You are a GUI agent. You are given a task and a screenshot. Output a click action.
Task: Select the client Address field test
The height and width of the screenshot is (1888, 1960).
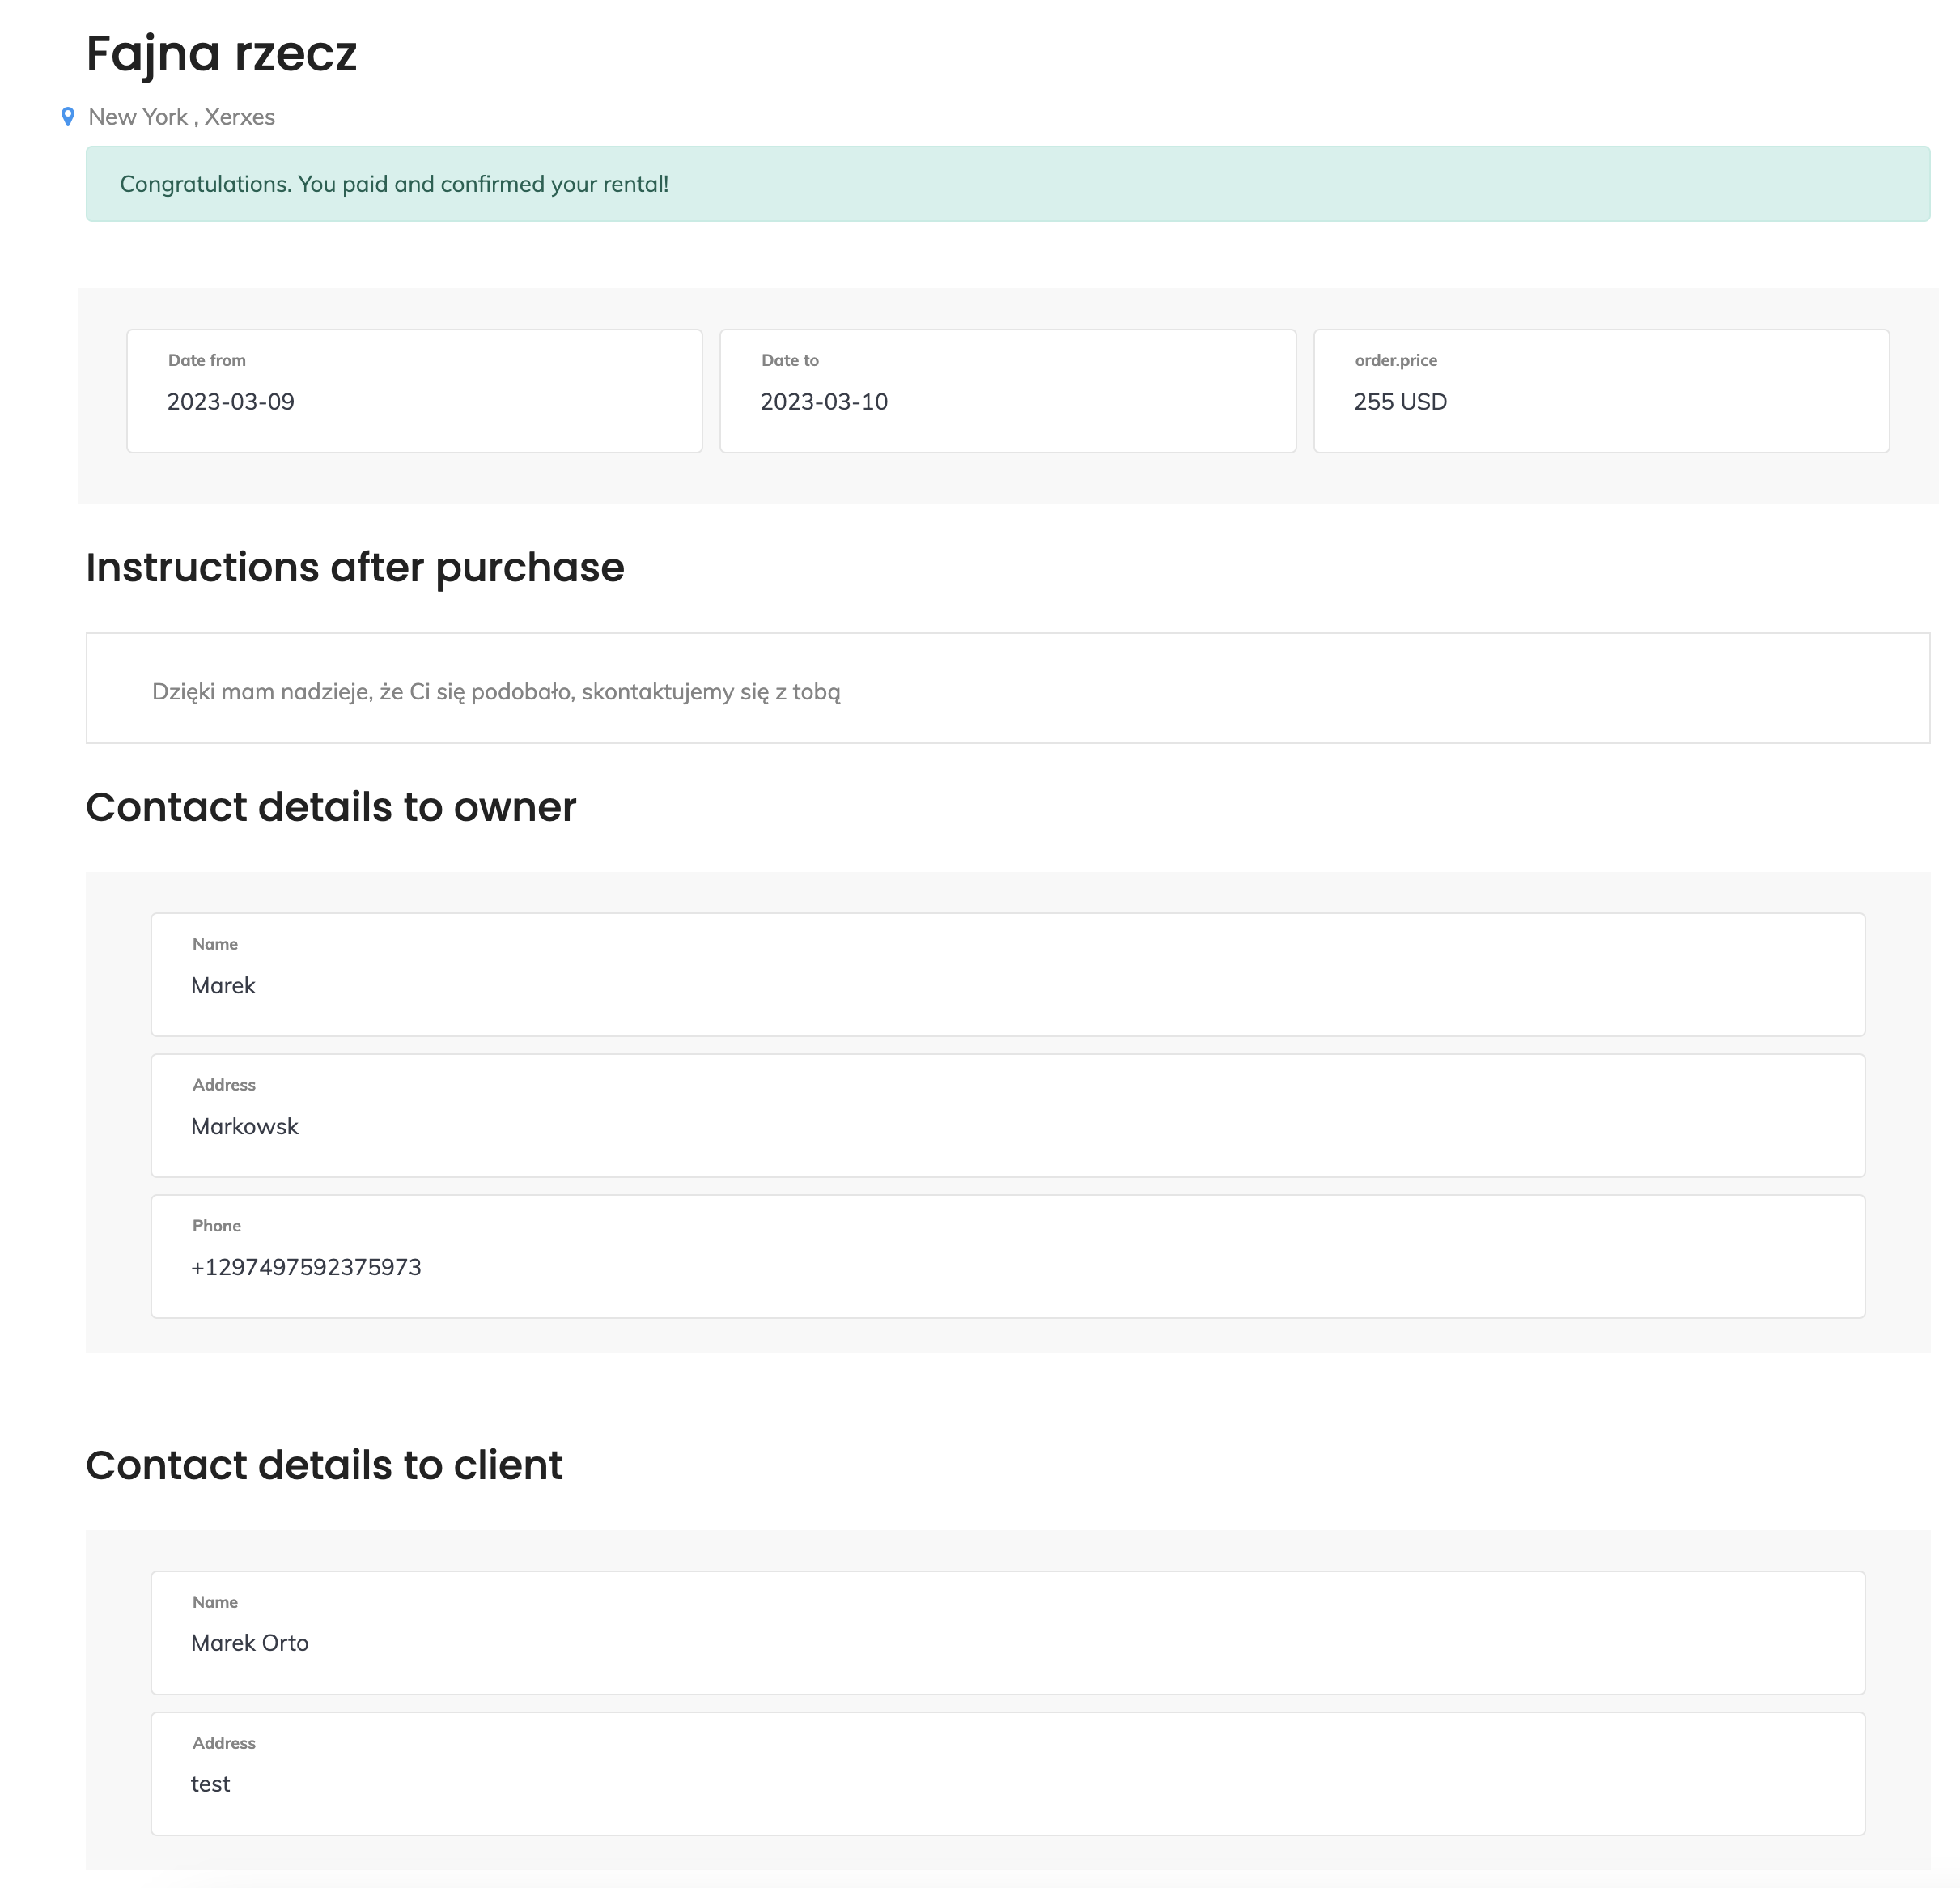coord(1007,1773)
